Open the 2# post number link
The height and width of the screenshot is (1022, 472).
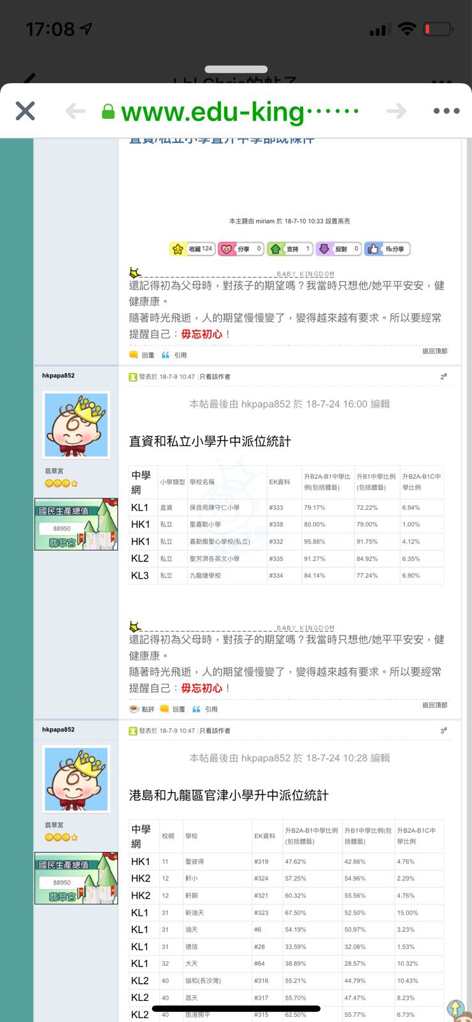443,377
